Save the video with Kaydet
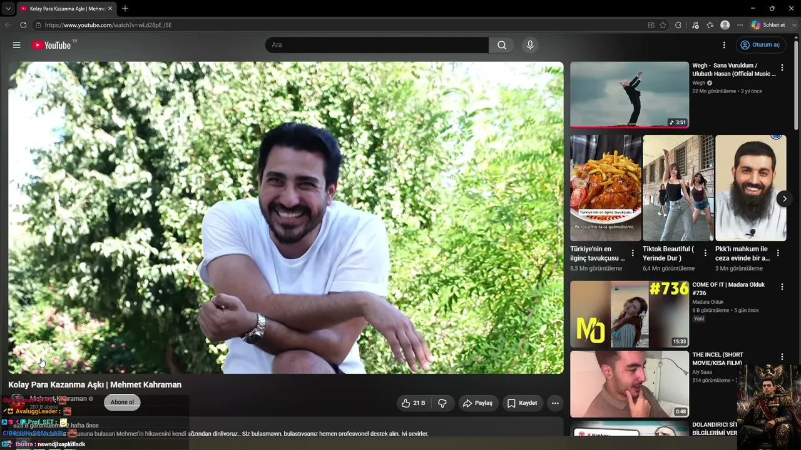Screen dimensions: 801x450 (x=522, y=403)
